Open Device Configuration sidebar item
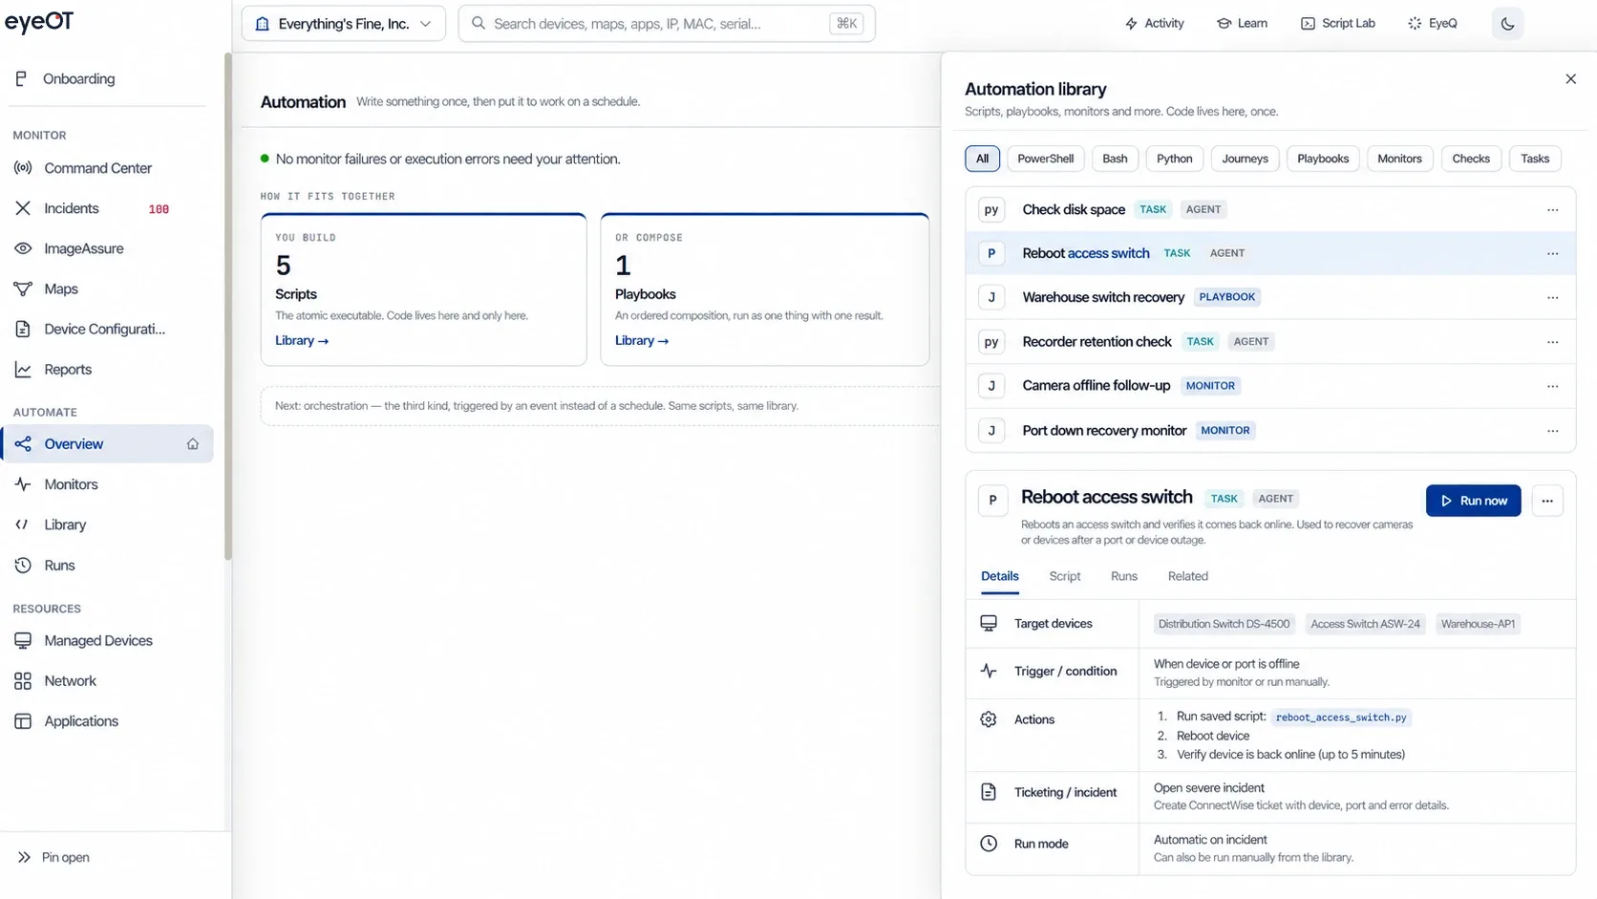This screenshot has height=899, width=1597. point(107,329)
